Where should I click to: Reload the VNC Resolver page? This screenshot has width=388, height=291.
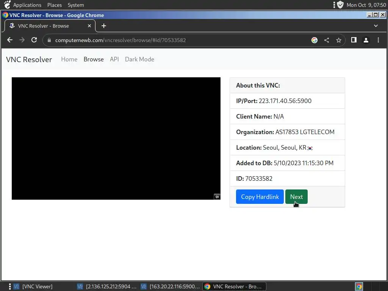coord(34,40)
